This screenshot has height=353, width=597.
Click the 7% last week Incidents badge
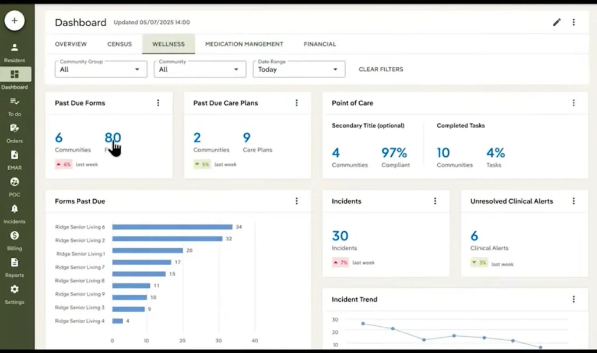(x=340, y=263)
